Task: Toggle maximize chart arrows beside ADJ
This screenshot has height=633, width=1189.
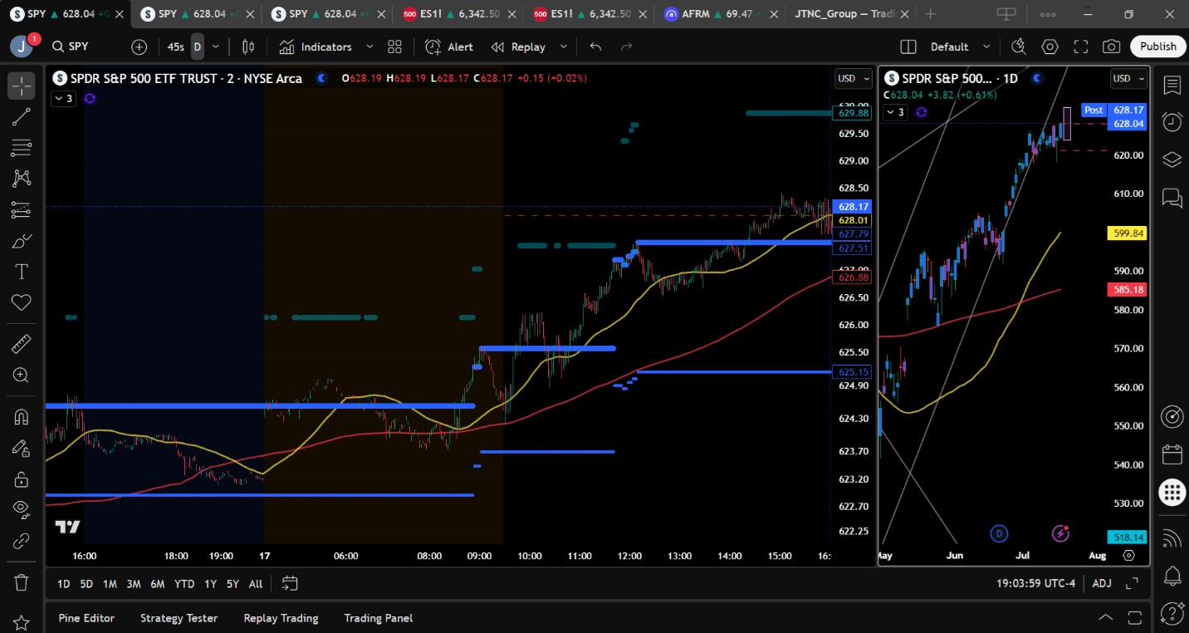Action: click(x=1131, y=583)
